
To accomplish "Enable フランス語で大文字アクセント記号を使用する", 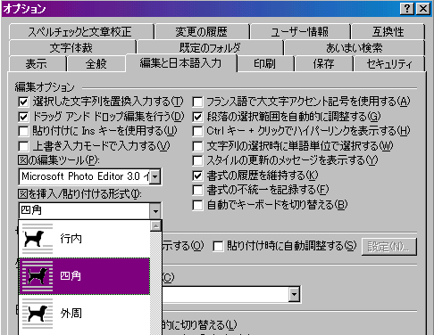I will point(197,102).
